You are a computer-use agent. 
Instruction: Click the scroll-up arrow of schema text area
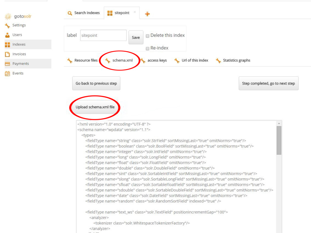(x=279, y=123)
